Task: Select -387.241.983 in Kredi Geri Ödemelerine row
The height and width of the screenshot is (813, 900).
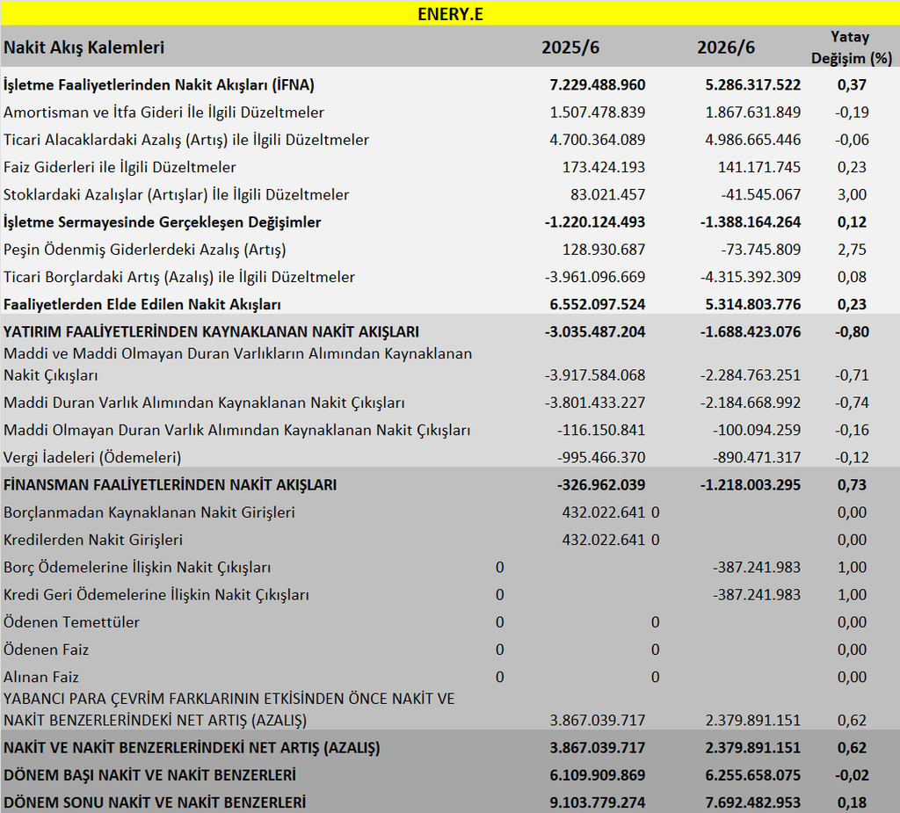Action: coord(757,595)
